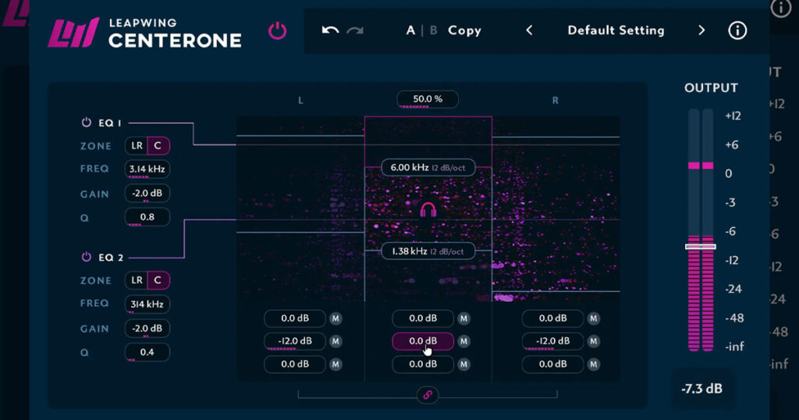
Task: Click the 6.00 kHz crossover label
Action: 428,167
